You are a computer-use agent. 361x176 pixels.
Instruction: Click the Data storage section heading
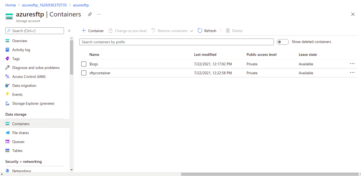click(x=16, y=114)
